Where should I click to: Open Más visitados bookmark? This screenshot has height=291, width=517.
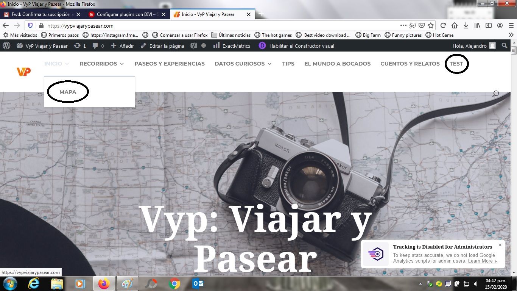pyautogui.click(x=20, y=35)
